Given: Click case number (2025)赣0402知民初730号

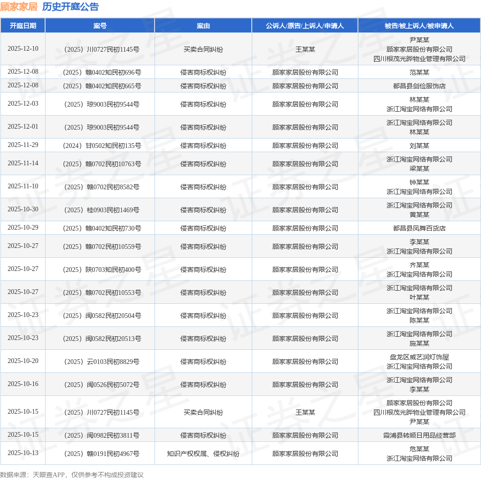Looking at the screenshot, I should pyautogui.click(x=102, y=228).
